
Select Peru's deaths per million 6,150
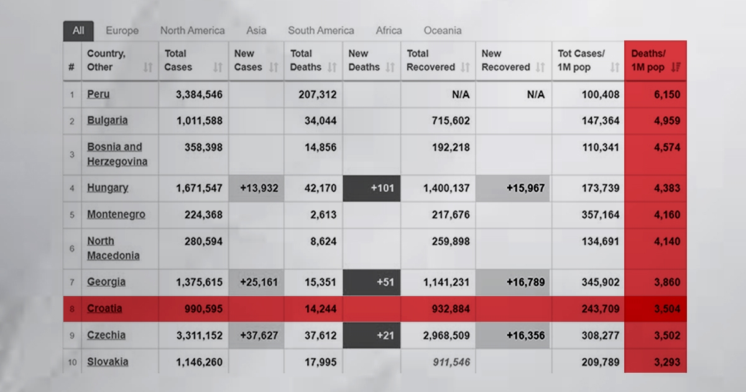tap(667, 95)
